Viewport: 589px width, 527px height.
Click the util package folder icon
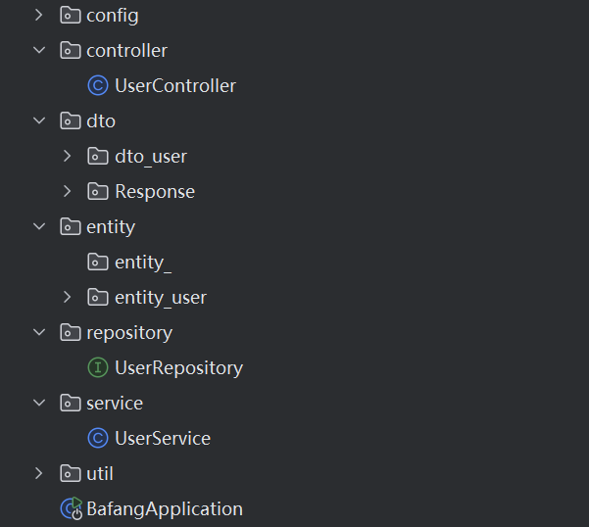click(71, 473)
